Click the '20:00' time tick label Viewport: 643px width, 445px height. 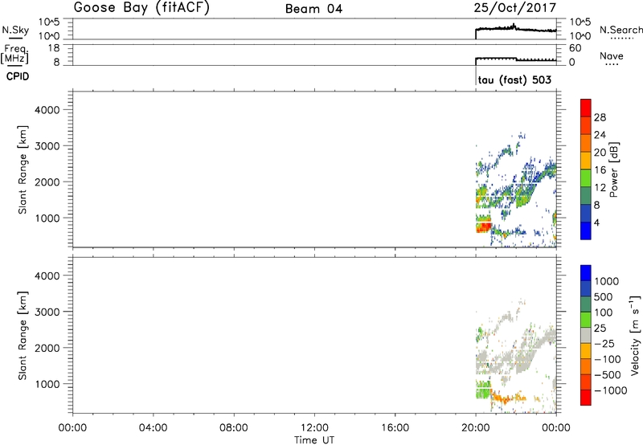pos(475,428)
